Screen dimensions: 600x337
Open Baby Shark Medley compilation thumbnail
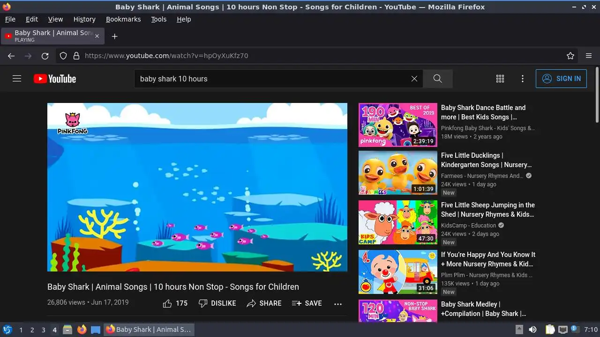[398, 311]
